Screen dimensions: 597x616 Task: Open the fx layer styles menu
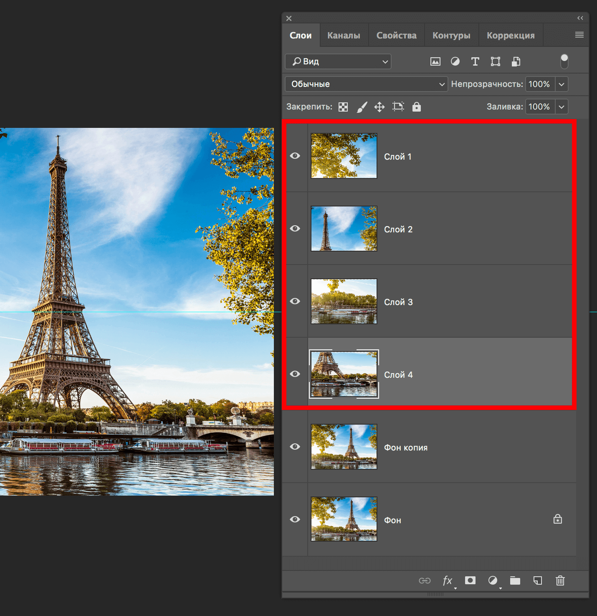point(447,580)
